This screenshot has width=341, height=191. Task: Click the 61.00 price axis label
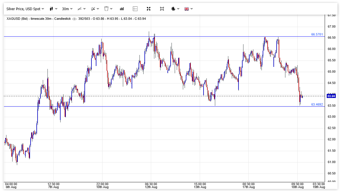[331, 162]
